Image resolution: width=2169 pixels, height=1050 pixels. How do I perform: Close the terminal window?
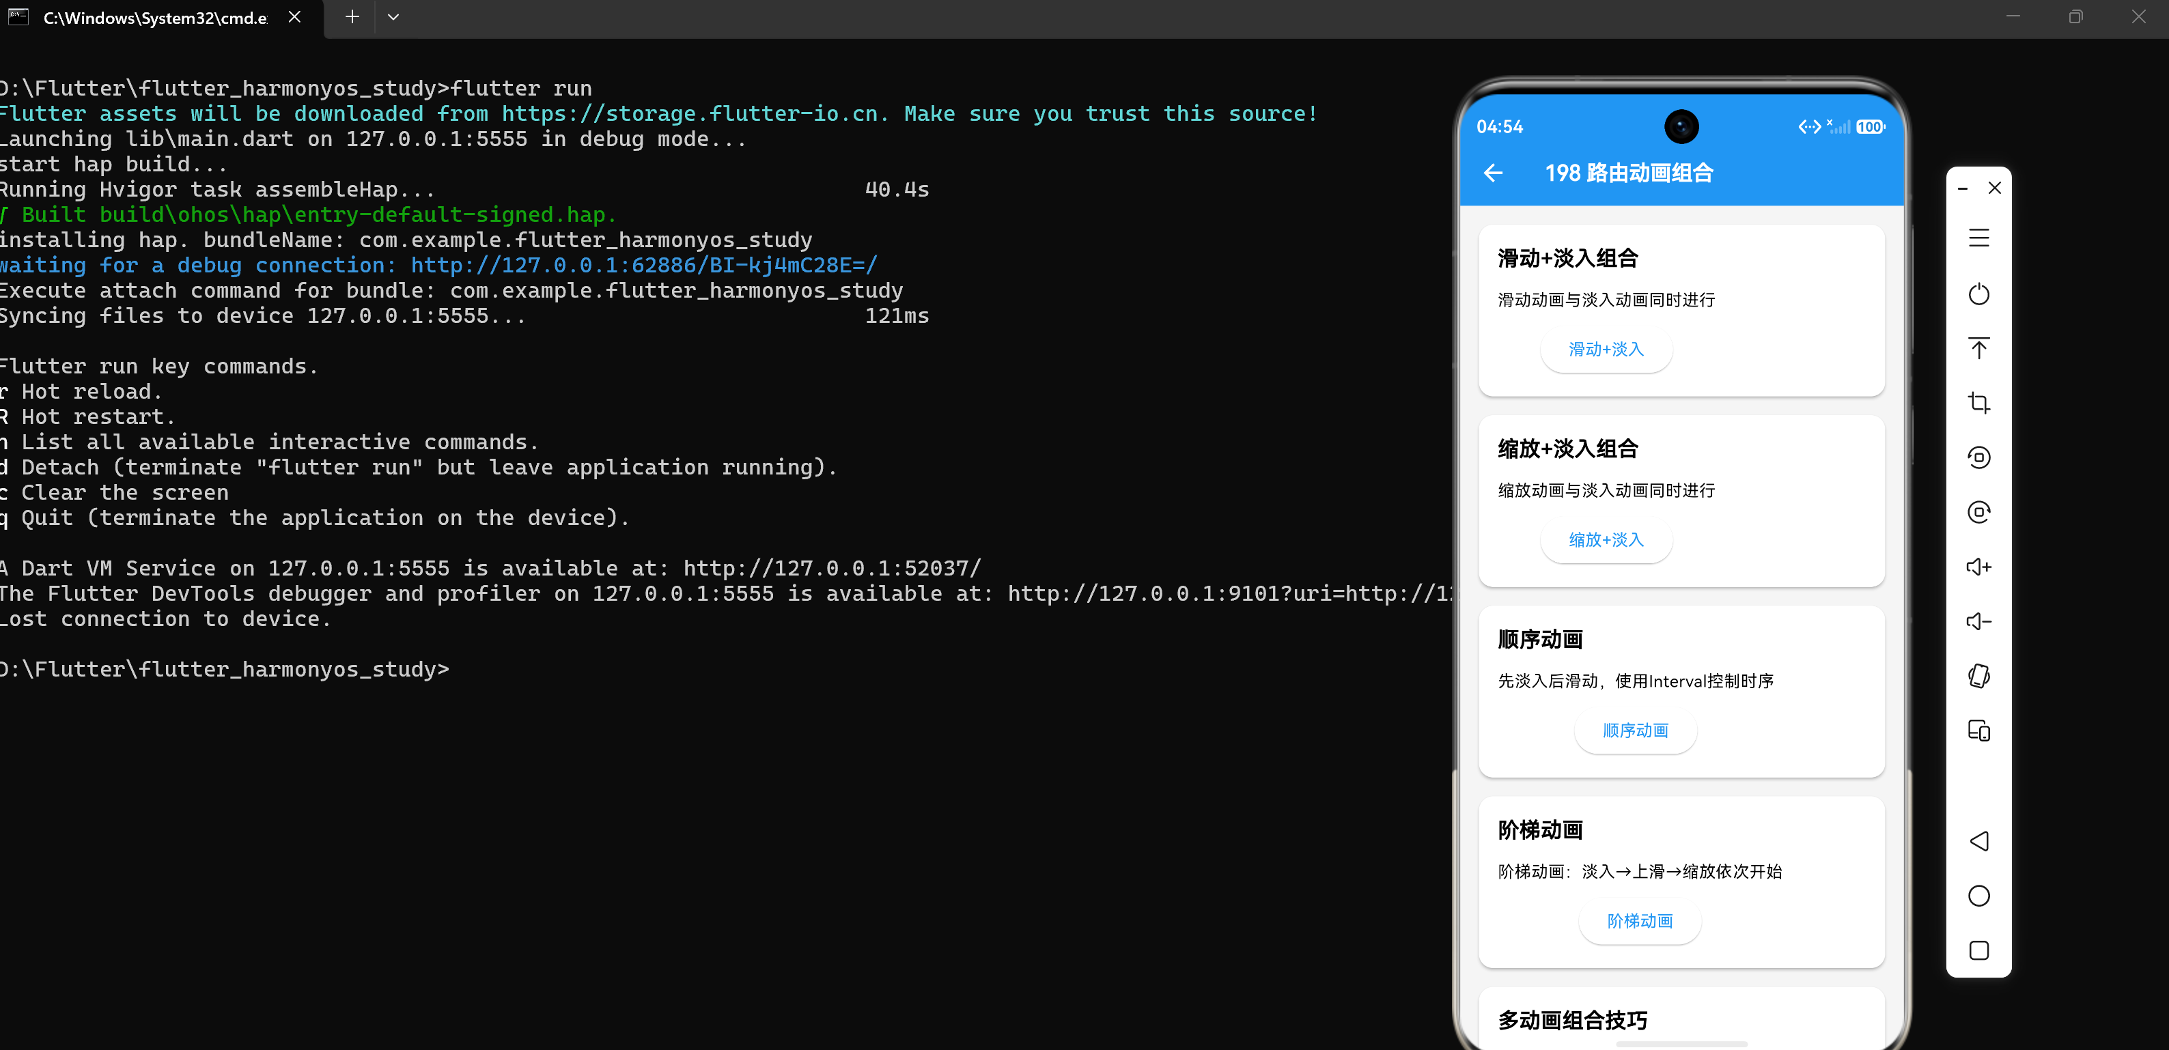tap(2138, 17)
